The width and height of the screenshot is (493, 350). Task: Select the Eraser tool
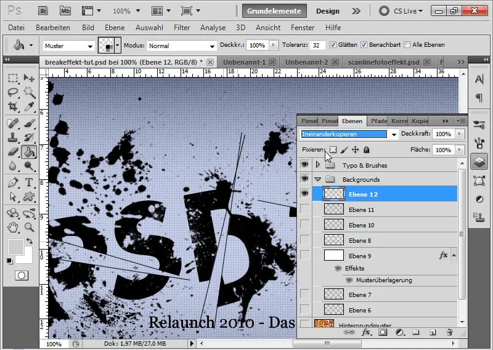(12, 152)
